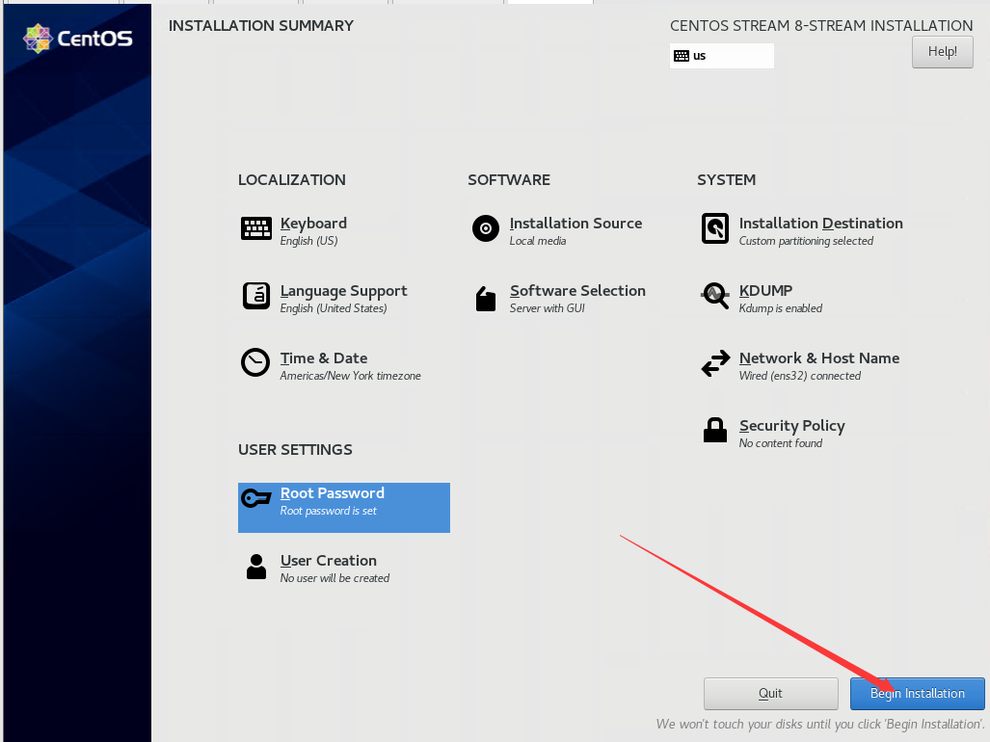Click the Software Selection package icon
The height and width of the screenshot is (742, 990).
click(486, 299)
